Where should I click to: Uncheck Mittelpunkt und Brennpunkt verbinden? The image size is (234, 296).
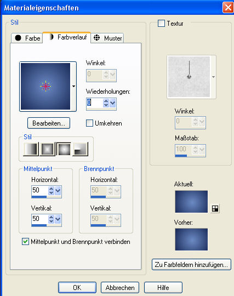tap(25, 241)
